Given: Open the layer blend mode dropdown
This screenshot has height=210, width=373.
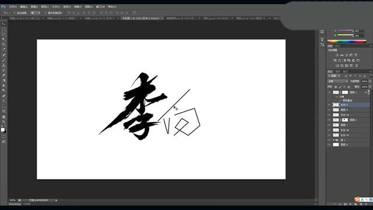Looking at the screenshot, I should (x=338, y=81).
